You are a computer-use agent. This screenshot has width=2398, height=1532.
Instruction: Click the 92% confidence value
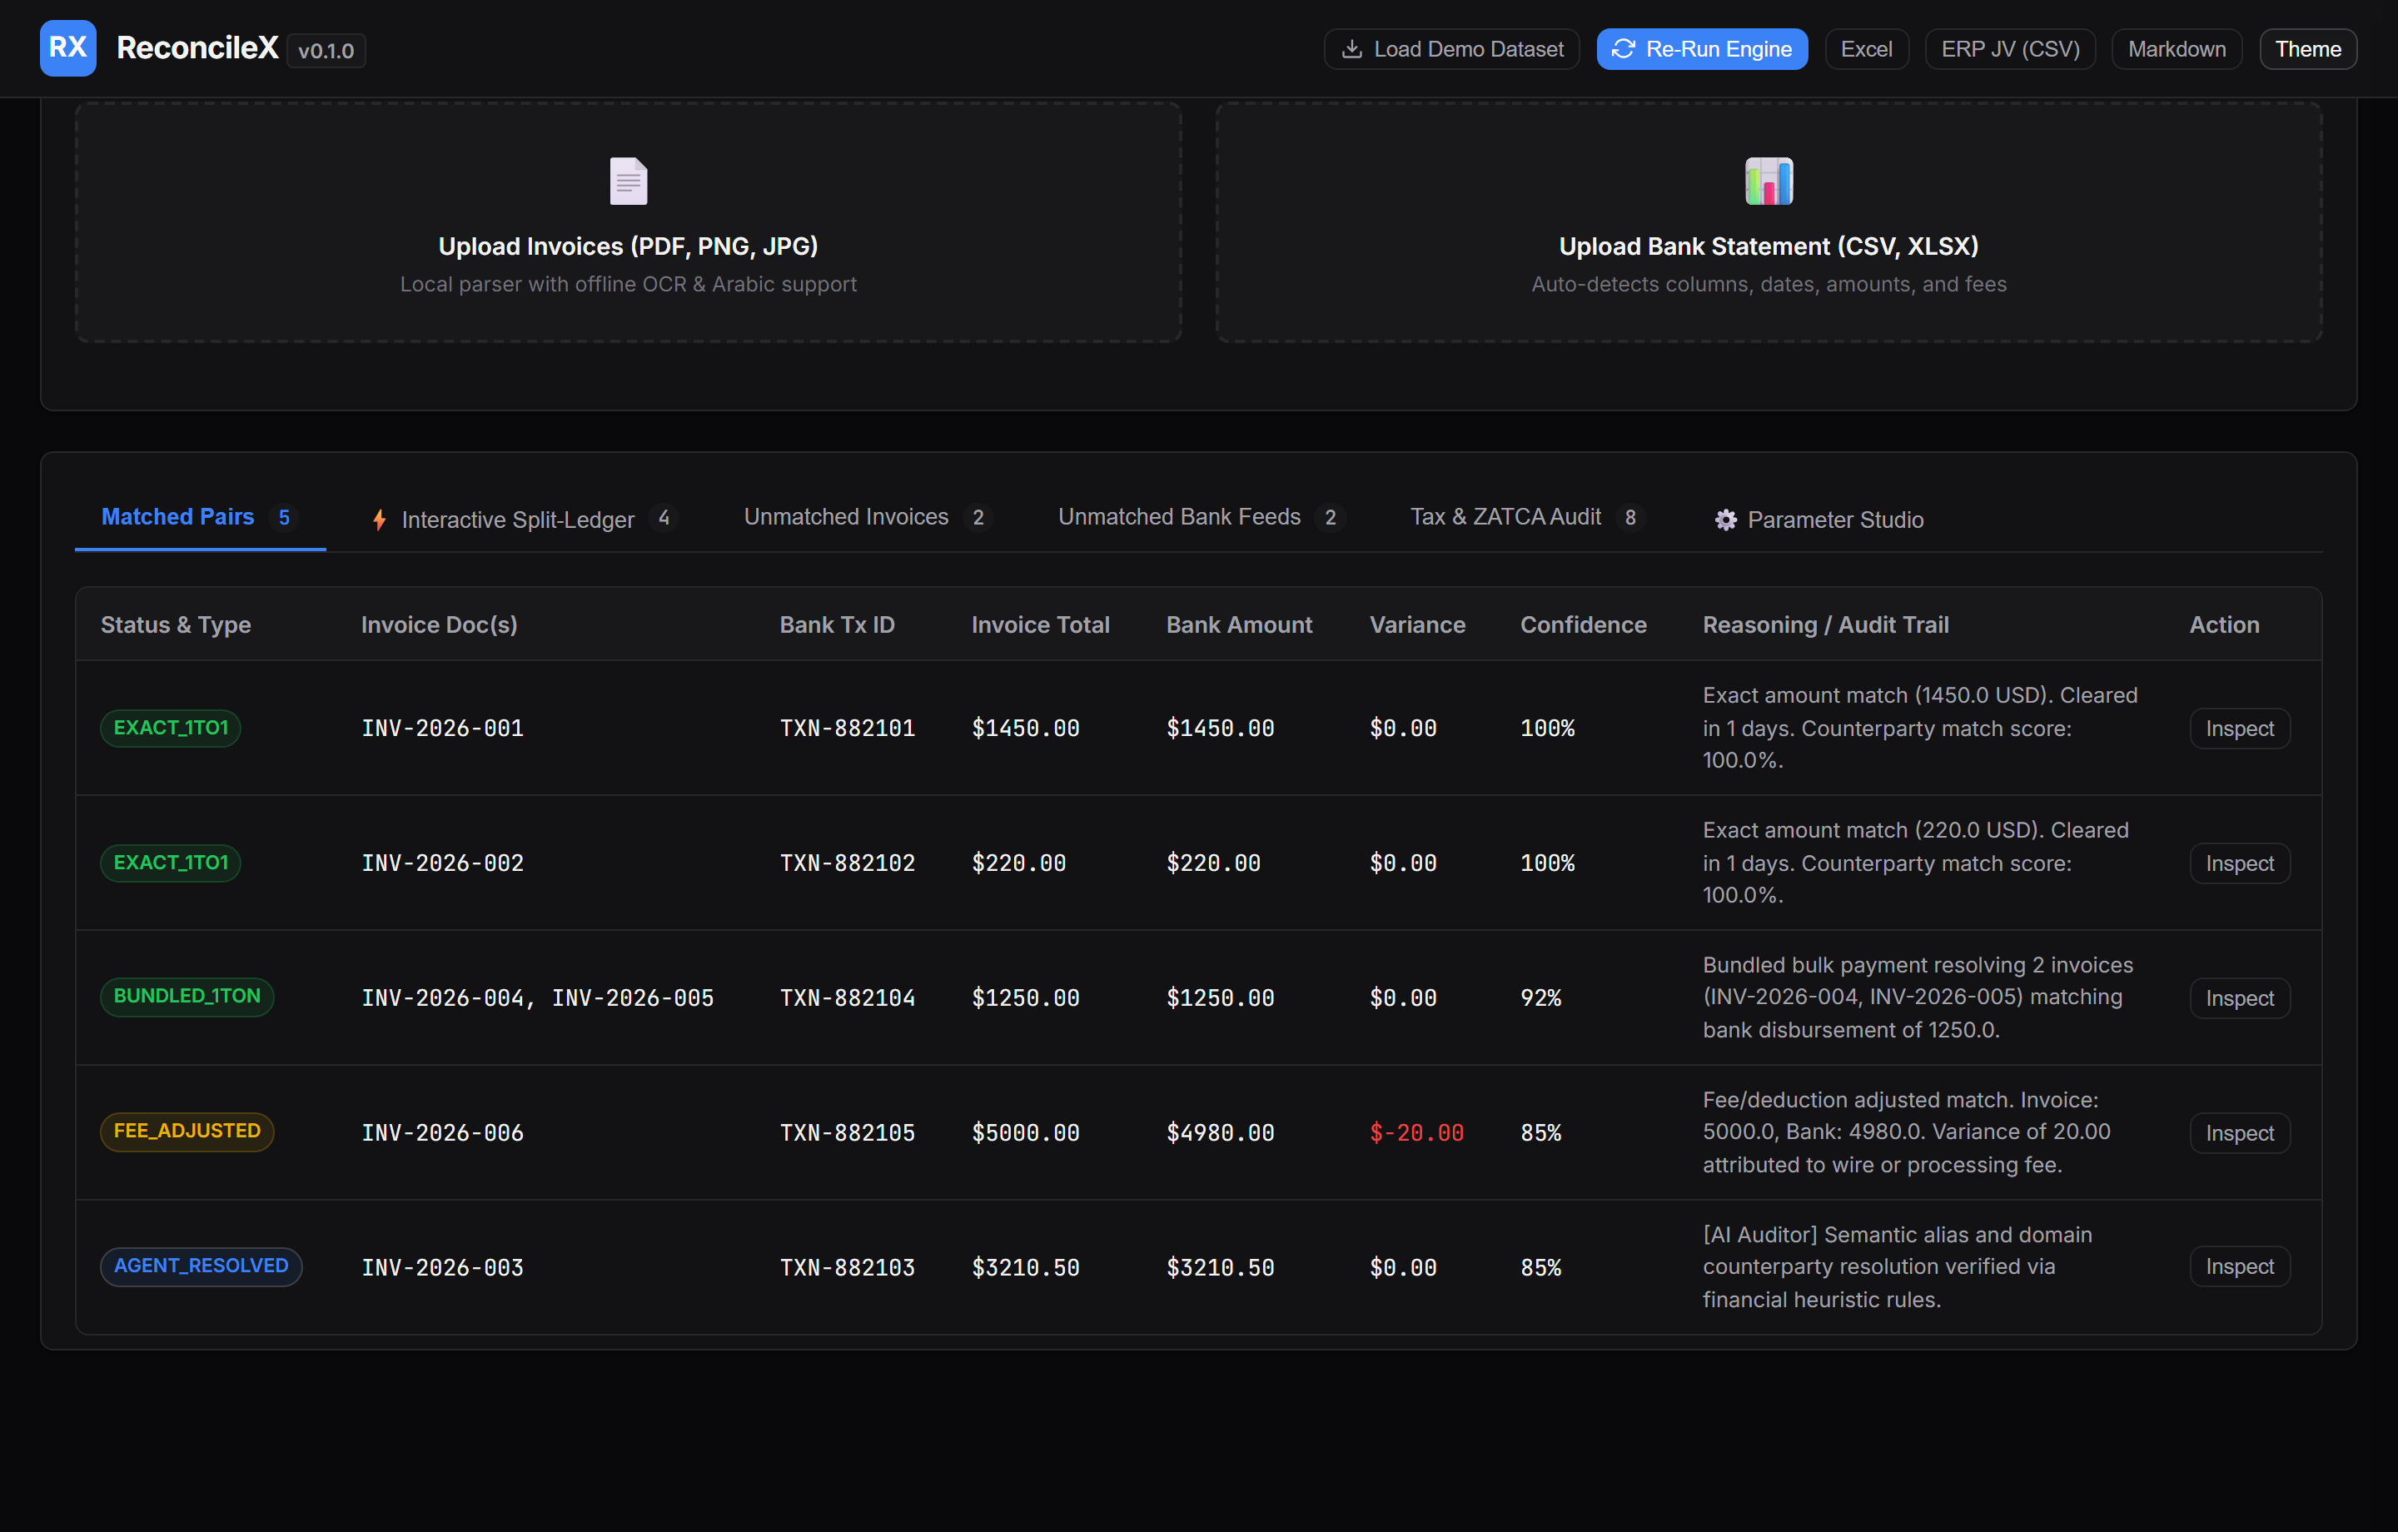(1540, 998)
